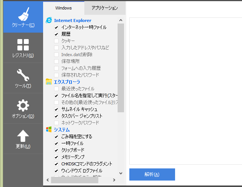Click the list's scroll down arrow

click(121, 173)
